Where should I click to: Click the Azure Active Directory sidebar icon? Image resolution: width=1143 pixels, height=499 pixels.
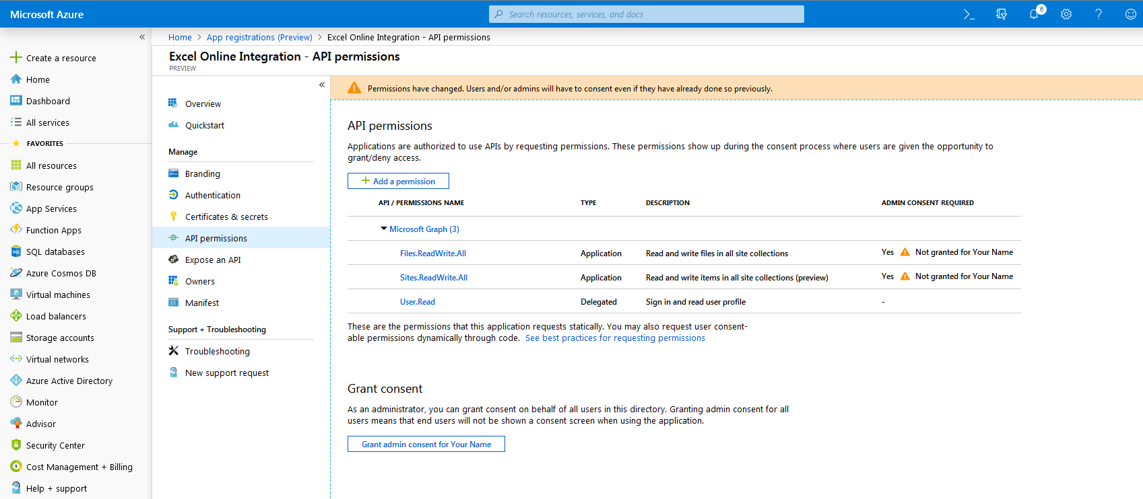[x=16, y=381]
